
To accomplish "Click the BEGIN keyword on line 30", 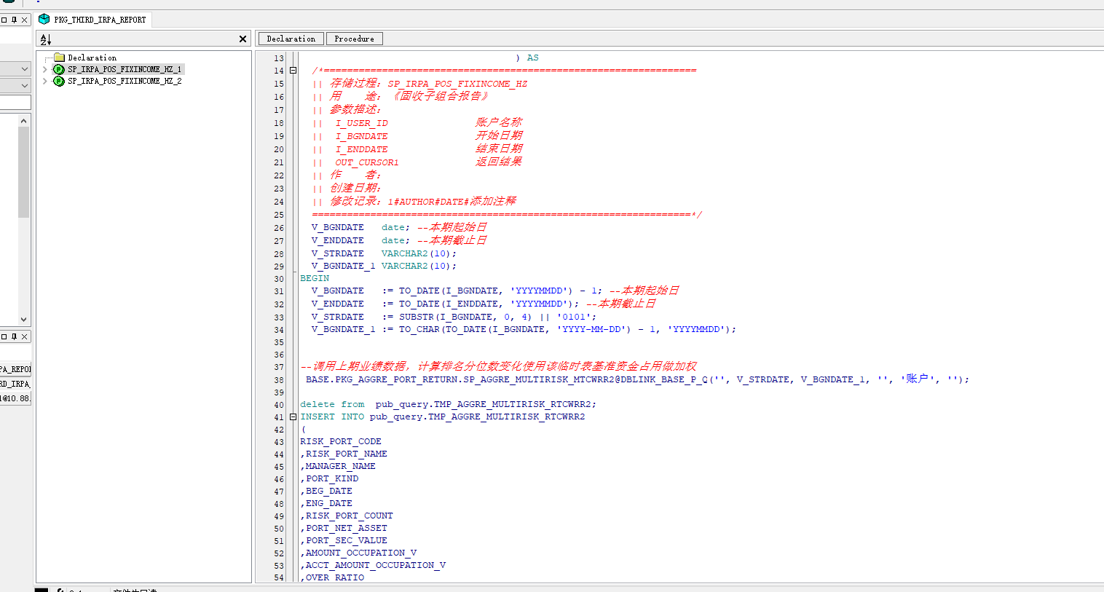I will (315, 278).
